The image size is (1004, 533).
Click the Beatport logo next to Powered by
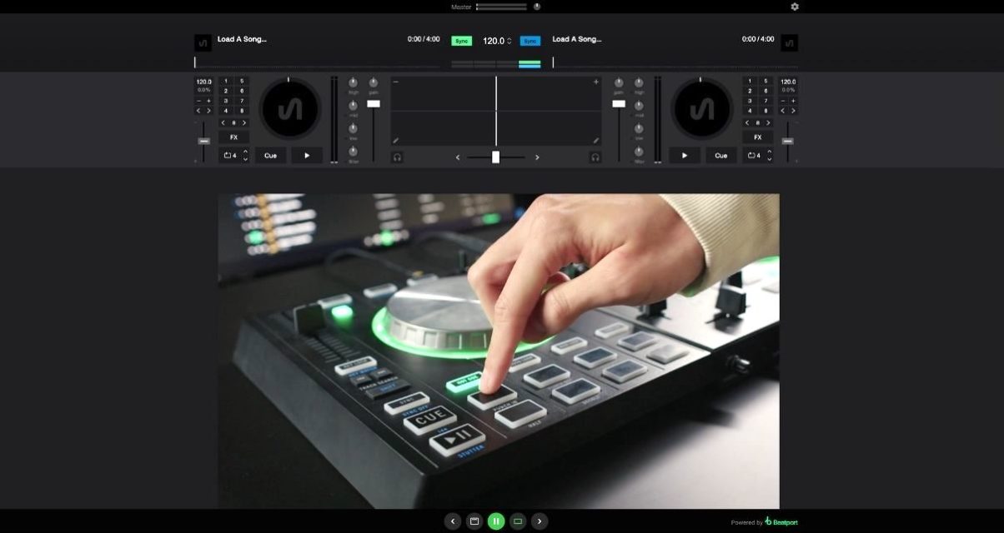(769, 521)
